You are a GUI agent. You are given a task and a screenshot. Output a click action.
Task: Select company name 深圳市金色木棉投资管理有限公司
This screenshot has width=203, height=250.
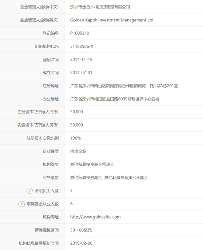point(100,7)
